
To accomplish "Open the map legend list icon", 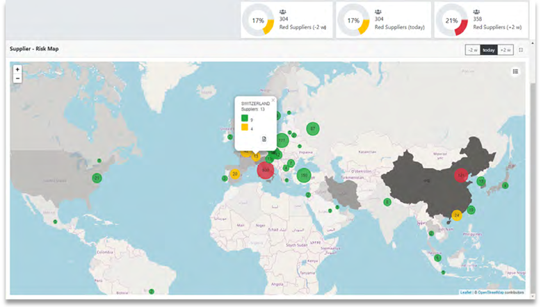I will pyautogui.click(x=515, y=71).
